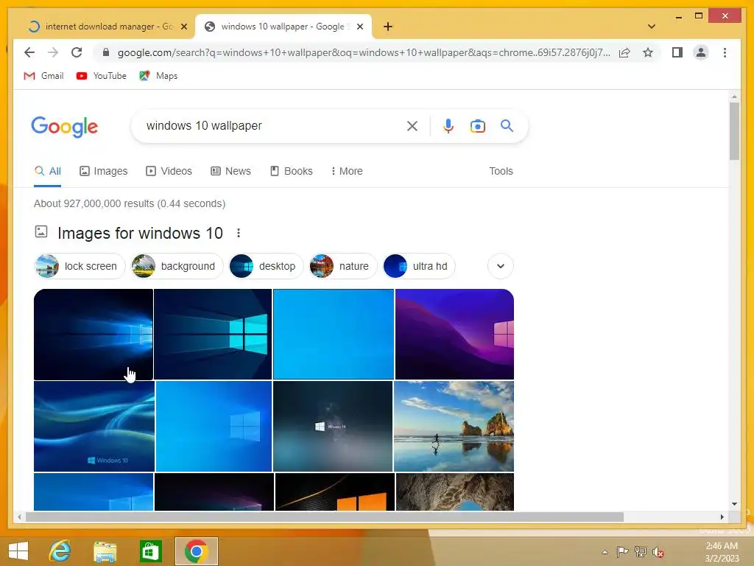Open Windows Store from taskbar
The image size is (754, 566).
click(x=150, y=551)
